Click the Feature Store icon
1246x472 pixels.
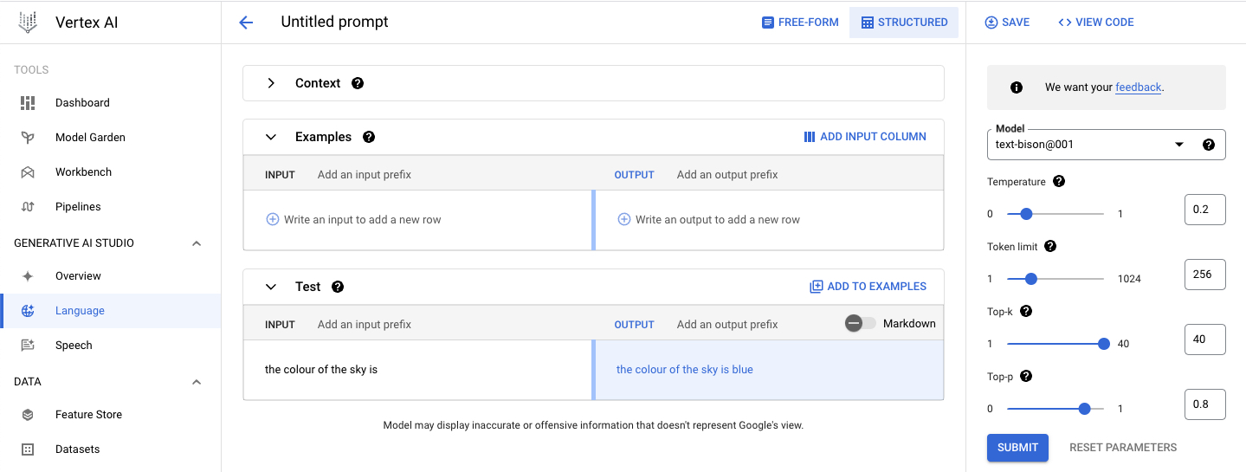(x=28, y=414)
